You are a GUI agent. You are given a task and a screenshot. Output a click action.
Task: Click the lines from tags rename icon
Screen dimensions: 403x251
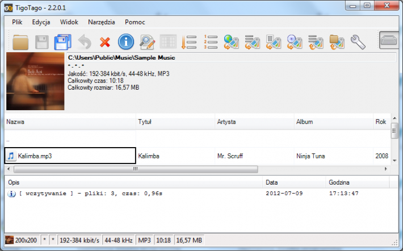tap(316, 42)
